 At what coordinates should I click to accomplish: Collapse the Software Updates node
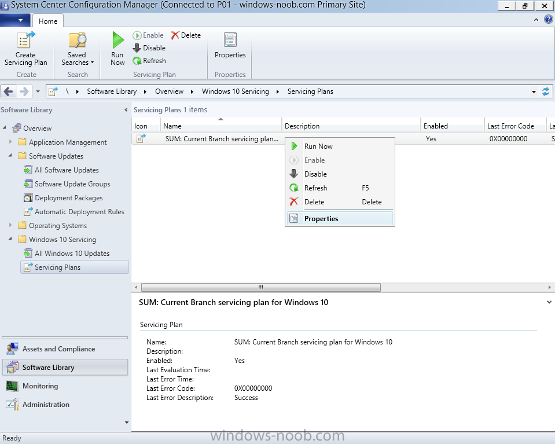pyautogui.click(x=10, y=155)
